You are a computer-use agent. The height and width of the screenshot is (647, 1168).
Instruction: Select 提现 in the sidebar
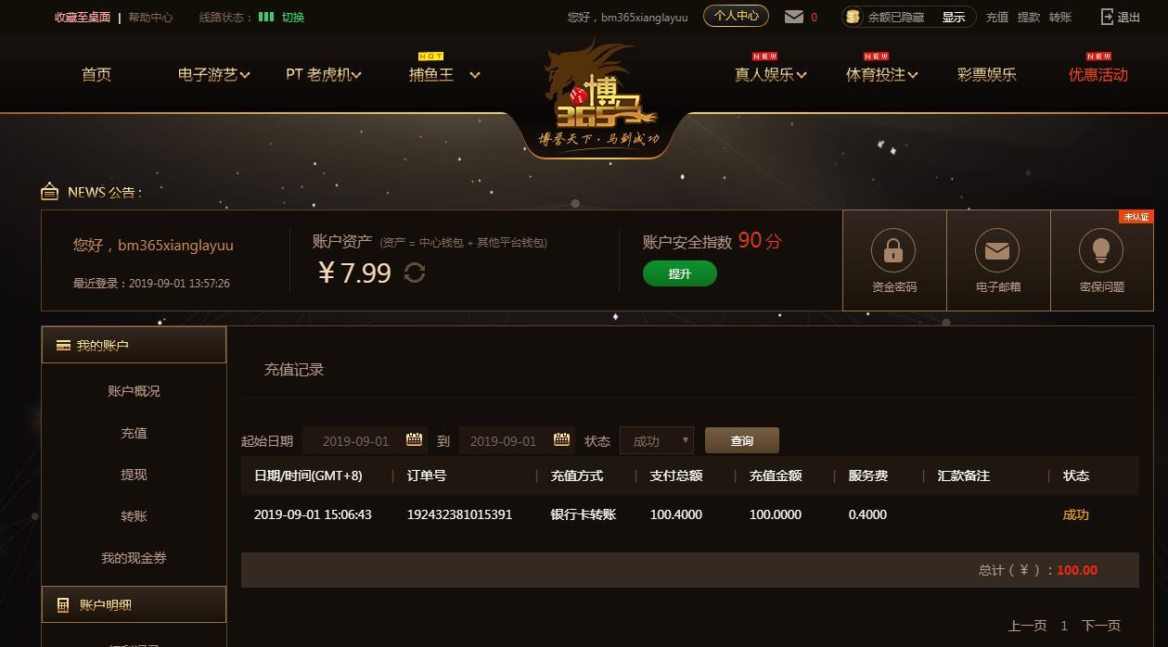coord(134,475)
